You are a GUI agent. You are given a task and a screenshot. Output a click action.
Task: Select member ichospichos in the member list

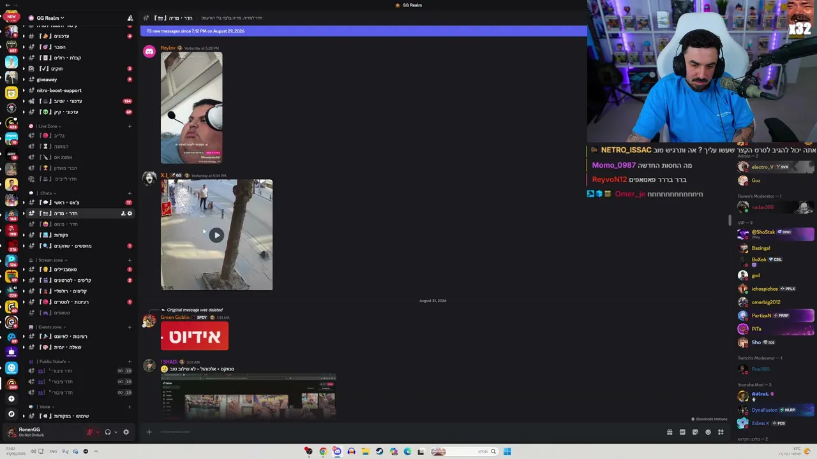pyautogui.click(x=776, y=289)
